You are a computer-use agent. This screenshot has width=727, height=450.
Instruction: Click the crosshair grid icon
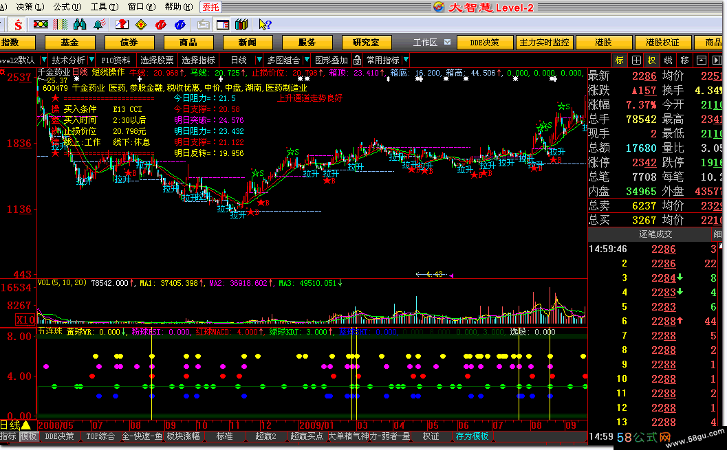637,60
